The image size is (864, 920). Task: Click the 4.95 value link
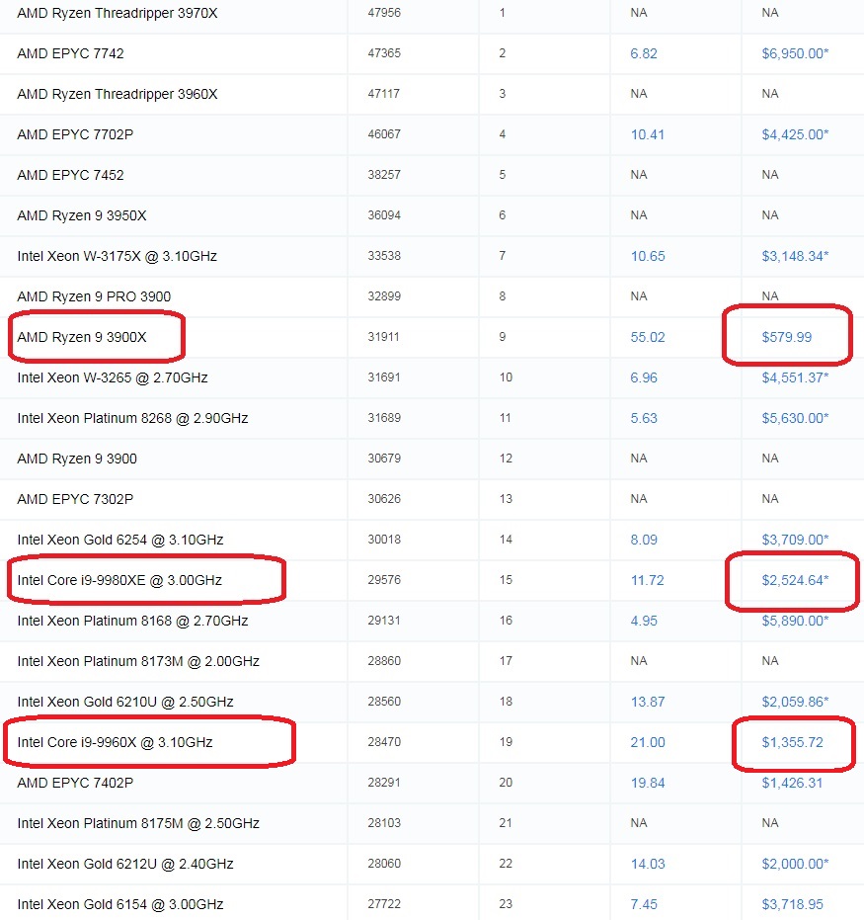coord(644,621)
